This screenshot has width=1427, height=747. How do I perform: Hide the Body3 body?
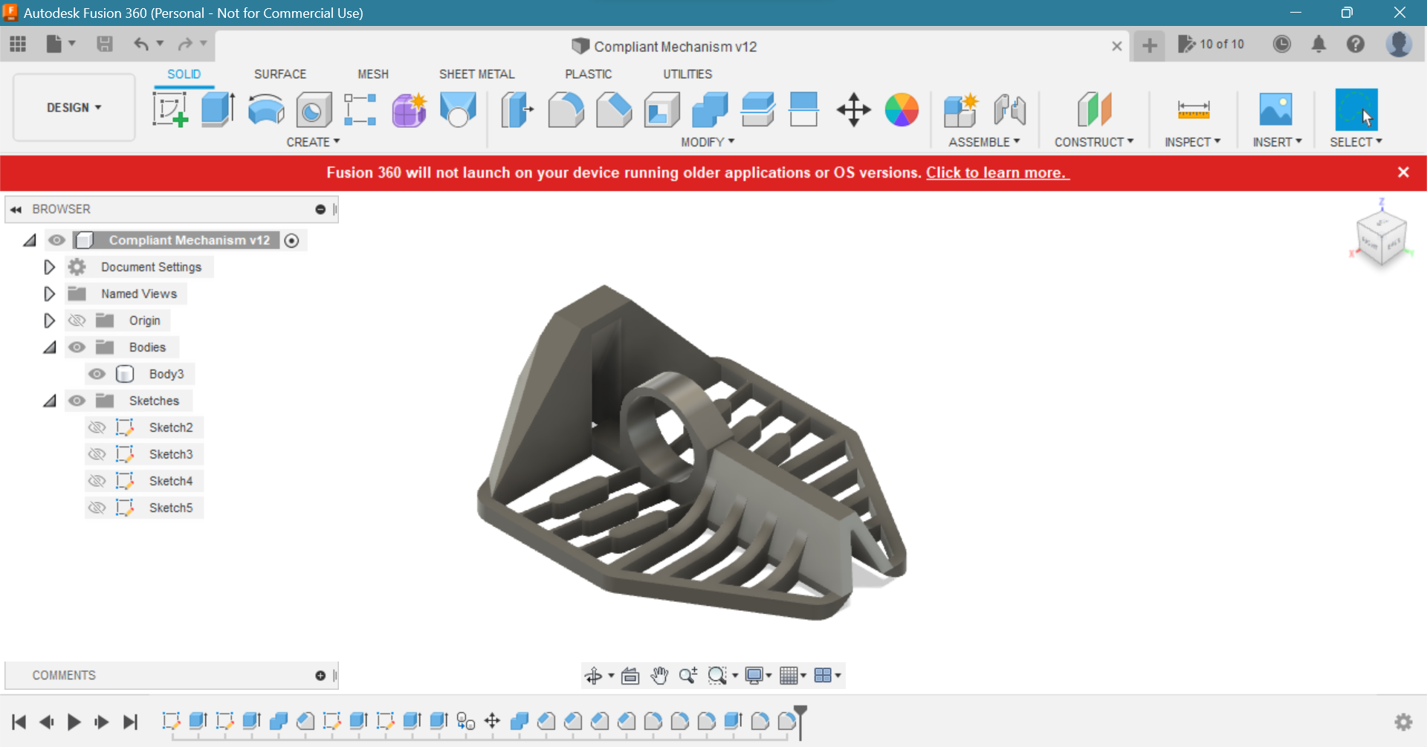[x=97, y=374]
